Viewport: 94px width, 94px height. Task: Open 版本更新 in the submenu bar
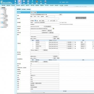pos(66,5)
